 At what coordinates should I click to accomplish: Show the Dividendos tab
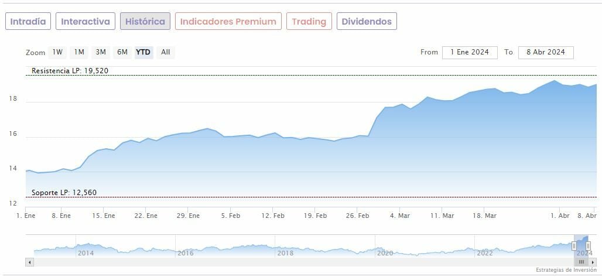coord(367,22)
